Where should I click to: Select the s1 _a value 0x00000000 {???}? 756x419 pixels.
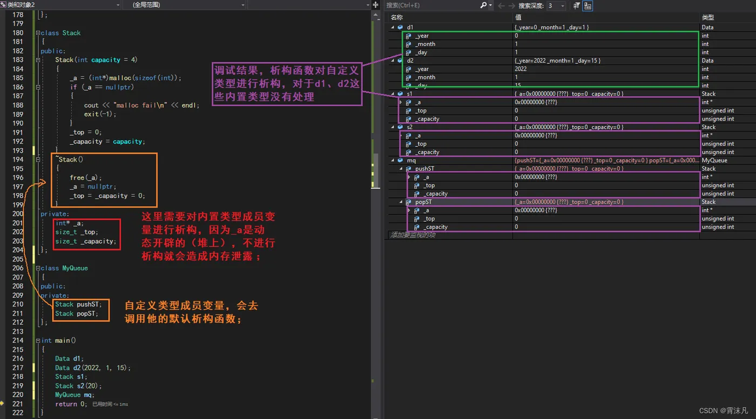(536, 102)
